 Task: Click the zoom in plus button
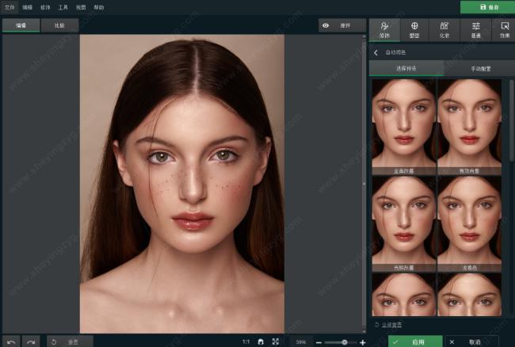tap(362, 341)
